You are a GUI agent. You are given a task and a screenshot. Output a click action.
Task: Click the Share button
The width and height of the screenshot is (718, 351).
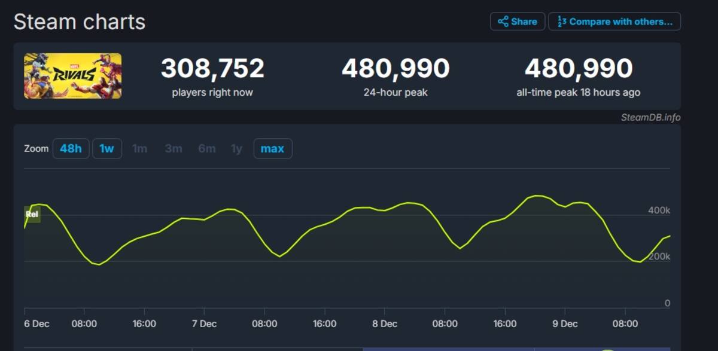pyautogui.click(x=518, y=22)
